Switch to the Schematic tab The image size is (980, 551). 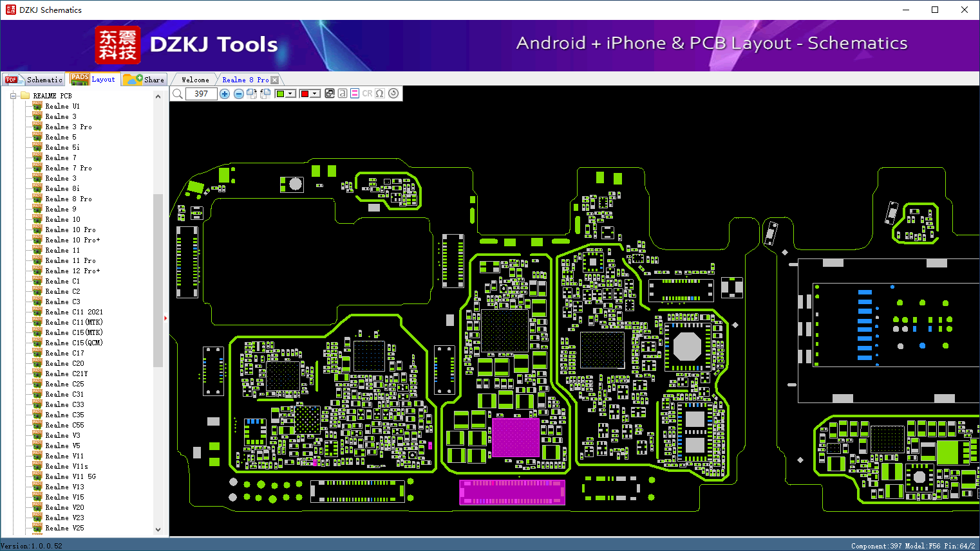33,80
